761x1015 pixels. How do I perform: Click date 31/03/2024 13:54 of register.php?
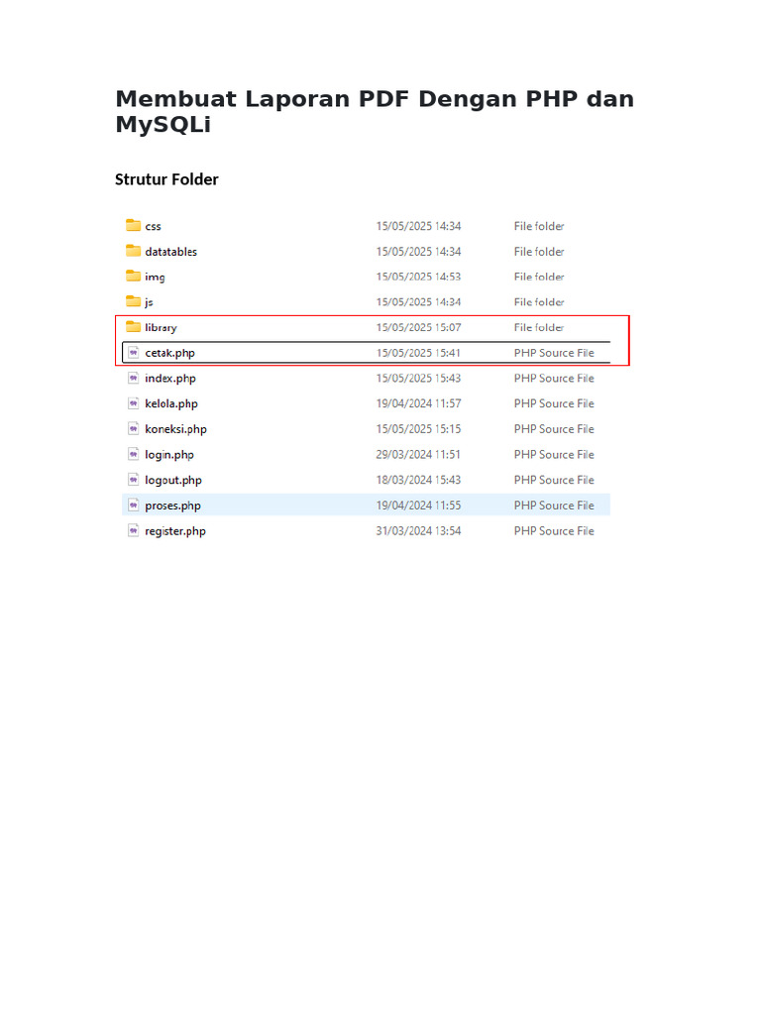tap(419, 531)
